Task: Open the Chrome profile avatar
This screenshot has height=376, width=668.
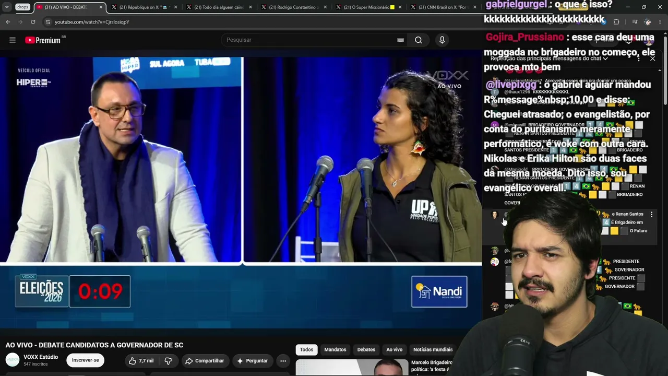Action: 648,22
